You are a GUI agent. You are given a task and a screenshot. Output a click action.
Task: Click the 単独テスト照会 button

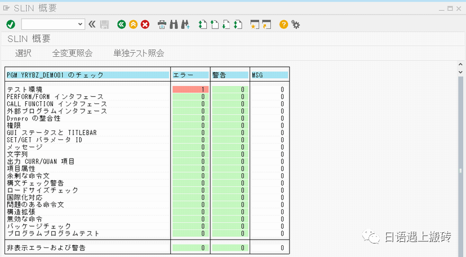139,53
